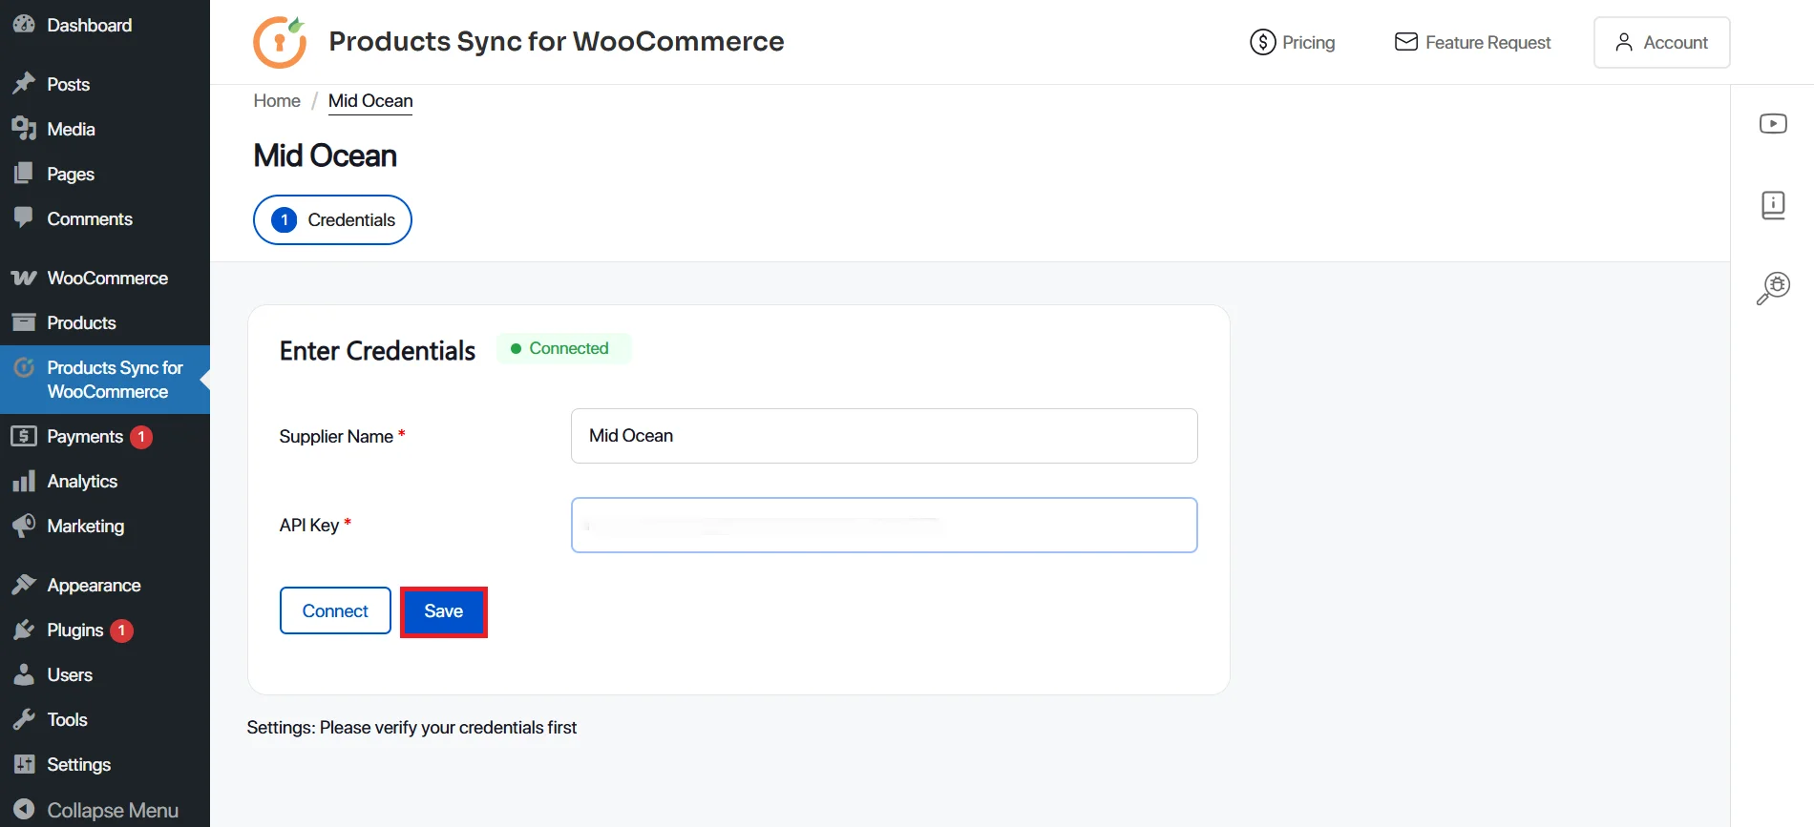Screen dimensions: 1814x827
Task: Click the Mid Ocean breadcrumb link
Action: pos(370,101)
